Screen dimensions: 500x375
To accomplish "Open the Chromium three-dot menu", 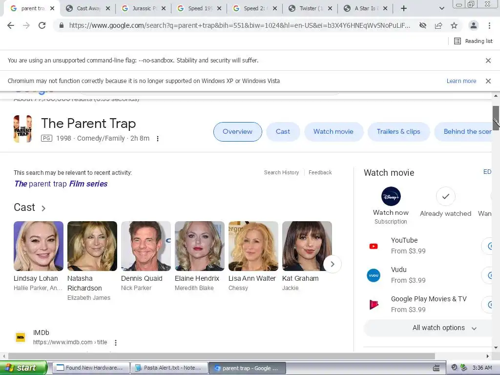I will [489, 25].
